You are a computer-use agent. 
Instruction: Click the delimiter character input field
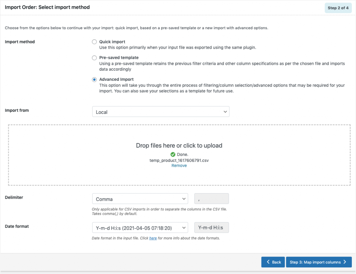(x=211, y=199)
